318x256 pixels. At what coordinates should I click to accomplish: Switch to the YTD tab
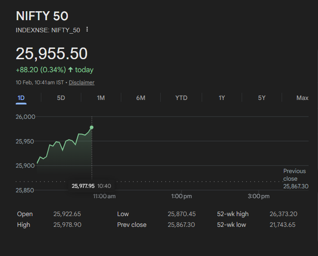coord(181,98)
